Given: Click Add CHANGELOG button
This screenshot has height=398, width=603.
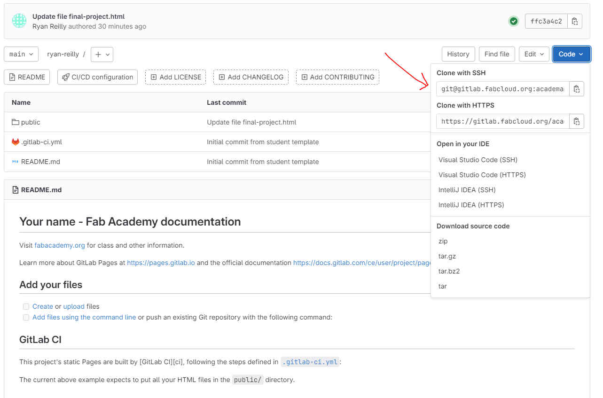Looking at the screenshot, I should 251,77.
